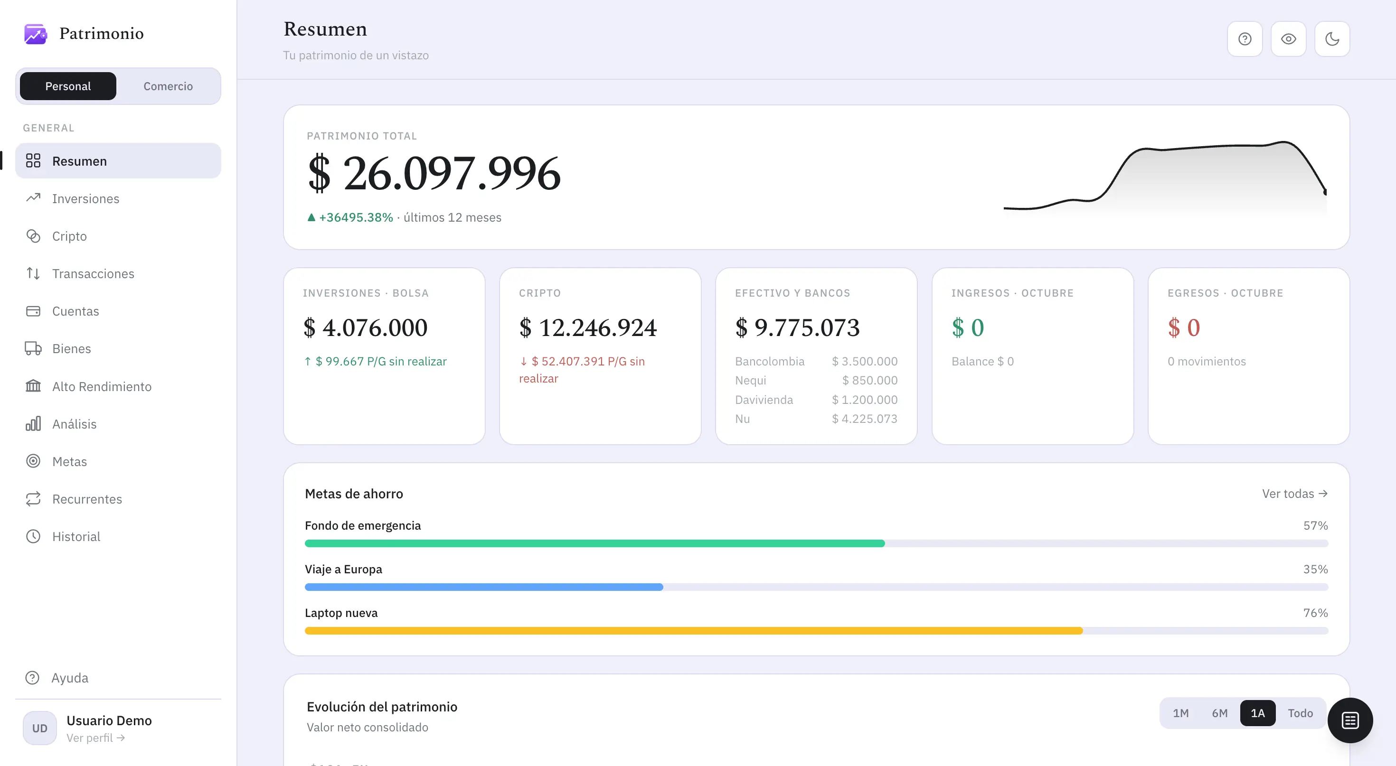Switch to Comercio mode
Viewport: 1396px width, 766px height.
coord(168,86)
